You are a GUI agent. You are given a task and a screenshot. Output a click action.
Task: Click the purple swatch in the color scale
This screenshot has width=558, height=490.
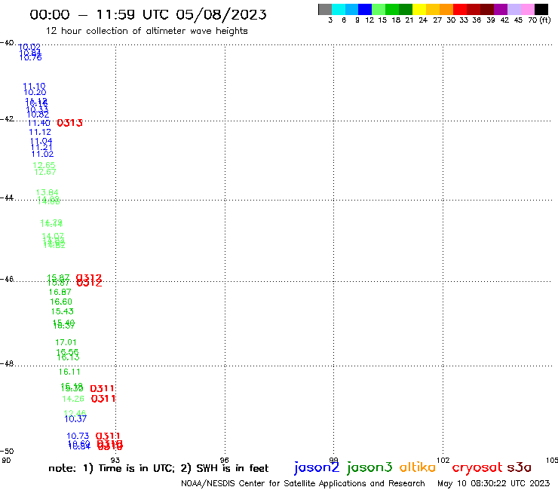[501, 9]
